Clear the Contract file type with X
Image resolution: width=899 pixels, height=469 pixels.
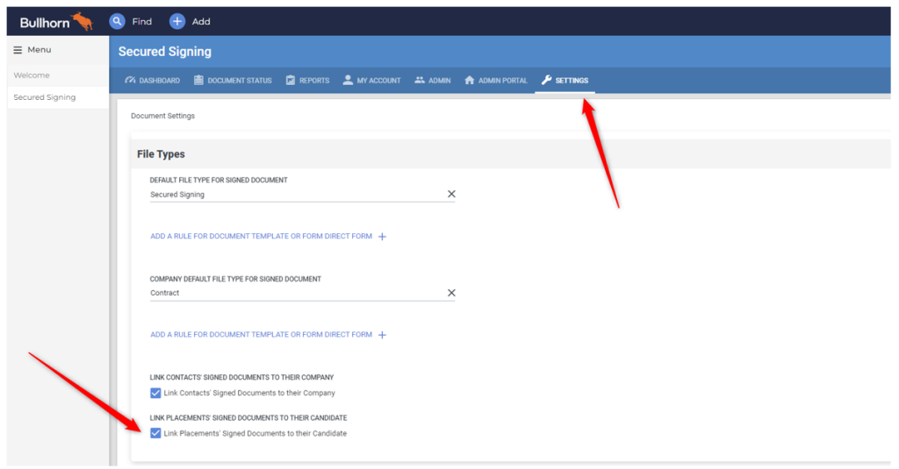pos(451,293)
